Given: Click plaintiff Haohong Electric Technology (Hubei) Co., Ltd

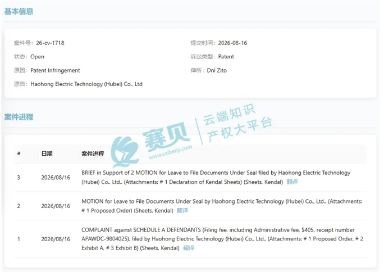Looking at the screenshot, I should point(86,84).
